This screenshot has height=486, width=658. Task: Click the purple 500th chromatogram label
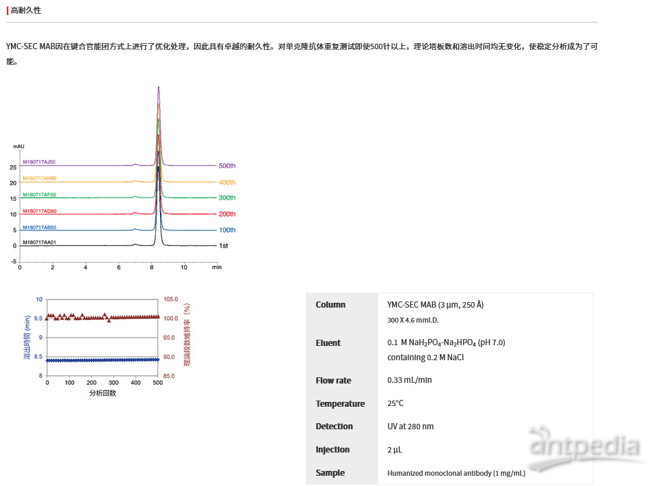coord(226,166)
